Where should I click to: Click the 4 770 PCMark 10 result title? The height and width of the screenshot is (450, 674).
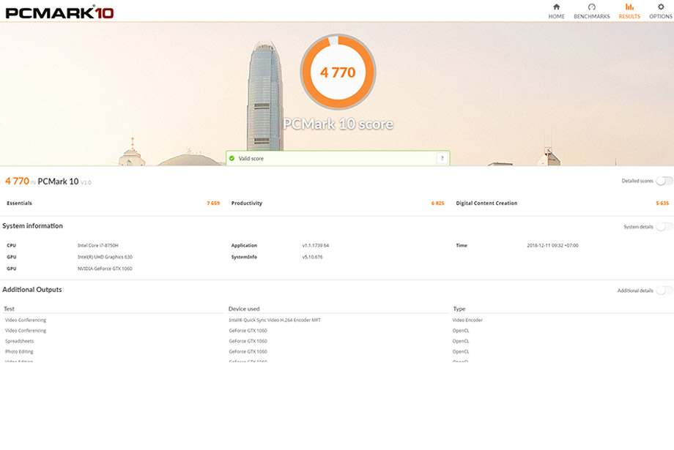(x=48, y=181)
